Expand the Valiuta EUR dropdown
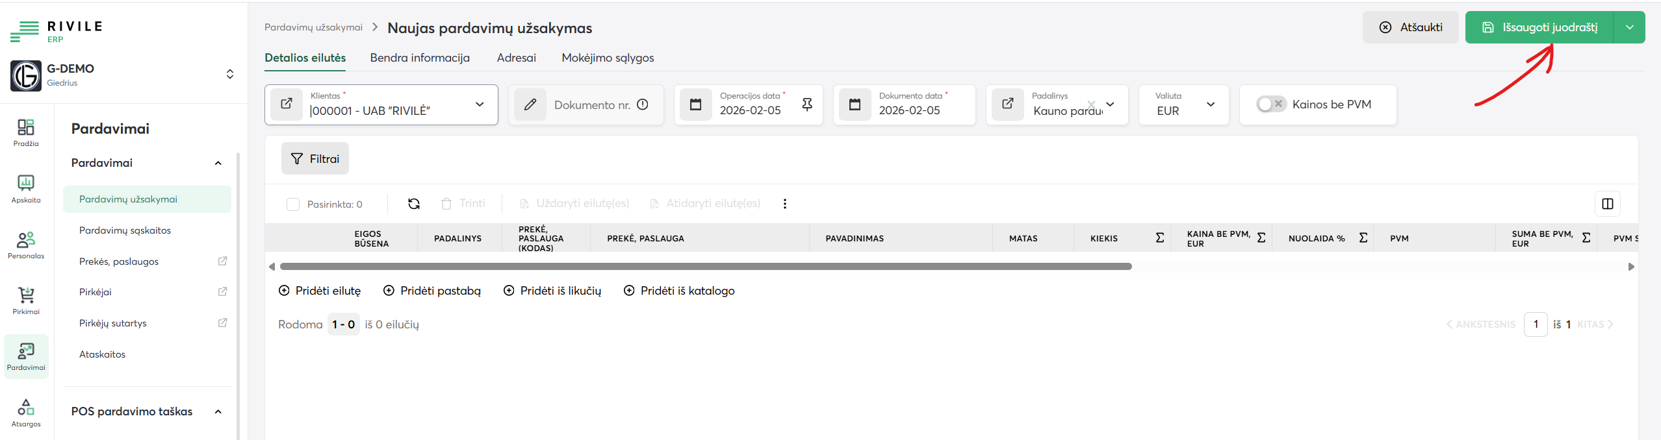 coord(1210,104)
